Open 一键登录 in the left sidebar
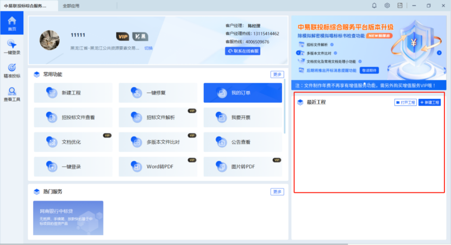Image resolution: width=451 pixels, height=245 pixels. 11,47
